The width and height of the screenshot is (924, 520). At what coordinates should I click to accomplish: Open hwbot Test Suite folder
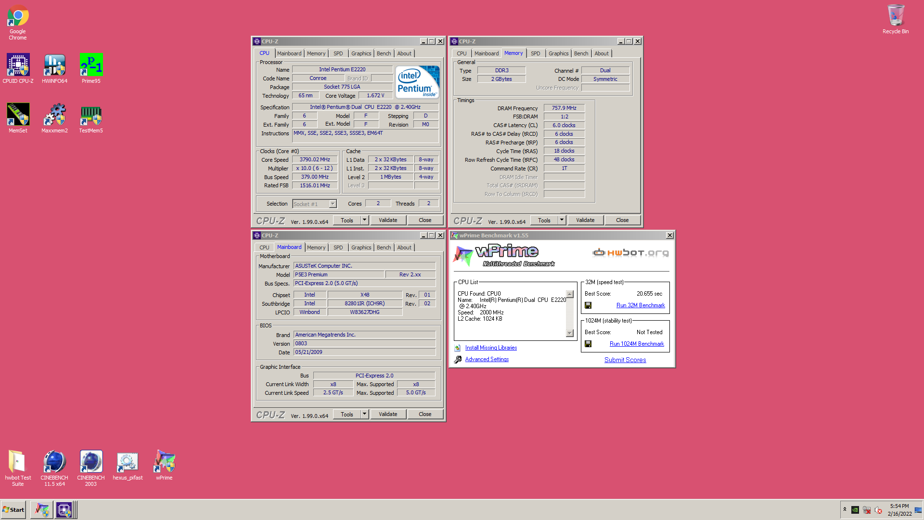tap(18, 468)
